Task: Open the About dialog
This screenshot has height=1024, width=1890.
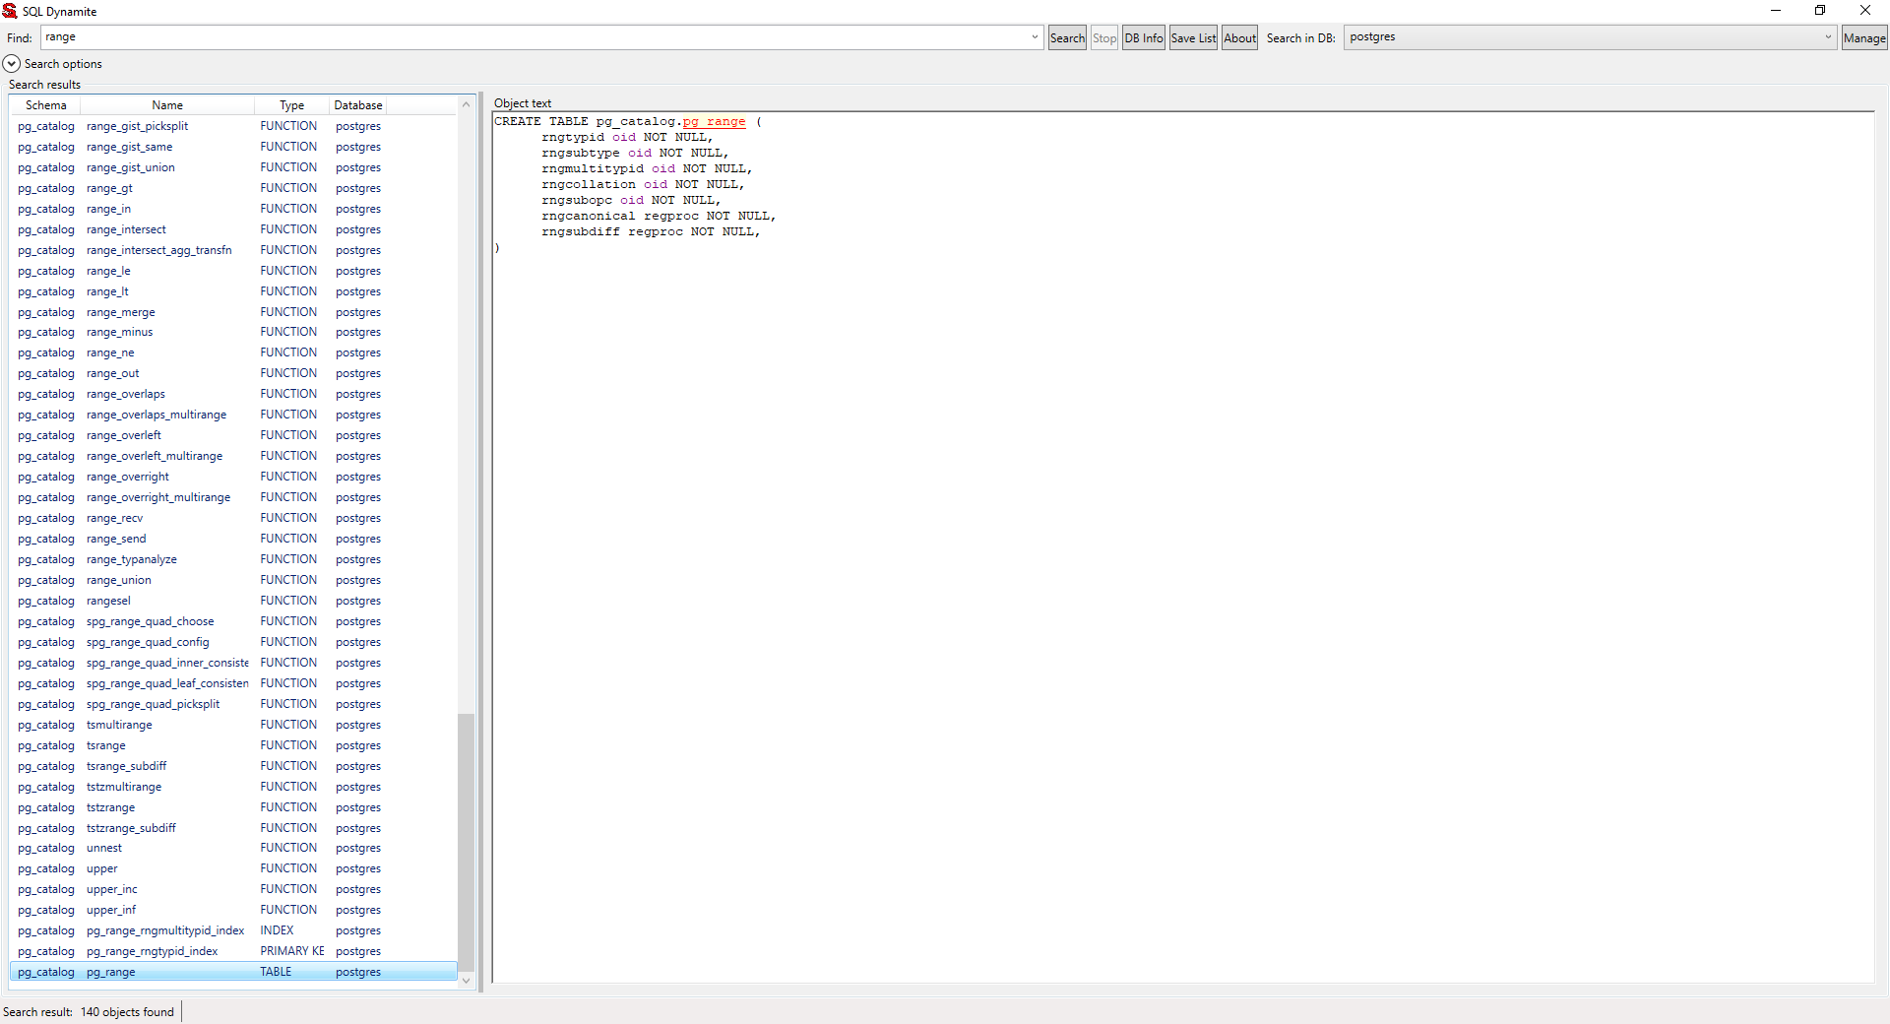Action: 1239,38
